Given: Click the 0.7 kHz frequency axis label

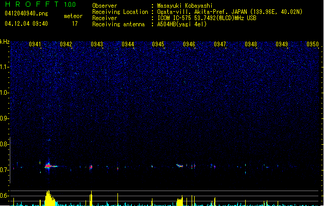Looking at the screenshot, I should point(5,170).
